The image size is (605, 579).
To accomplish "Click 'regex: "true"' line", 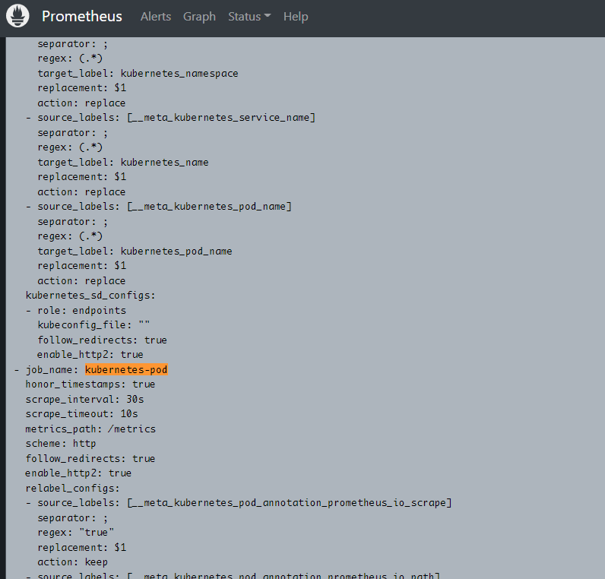I will pyautogui.click(x=76, y=533).
